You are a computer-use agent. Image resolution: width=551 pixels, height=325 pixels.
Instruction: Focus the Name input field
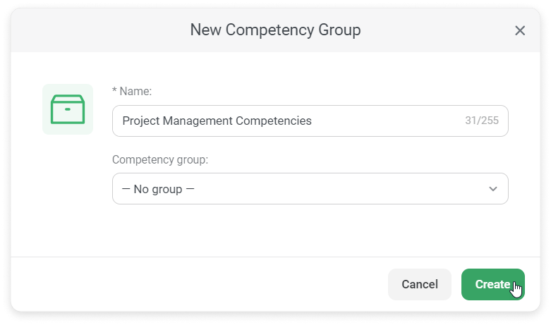pyautogui.click(x=310, y=121)
